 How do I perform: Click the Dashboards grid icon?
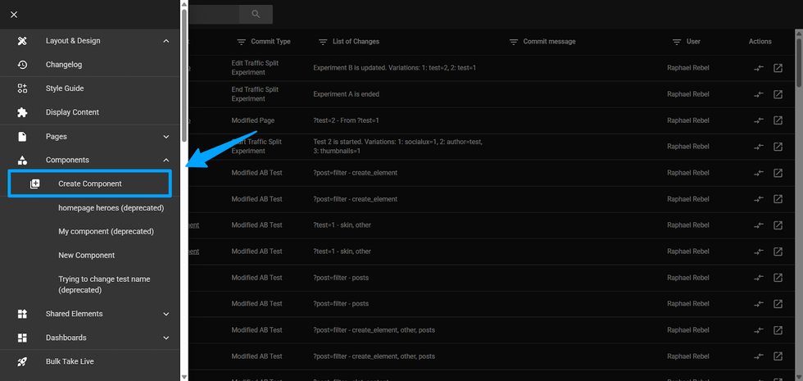point(22,338)
